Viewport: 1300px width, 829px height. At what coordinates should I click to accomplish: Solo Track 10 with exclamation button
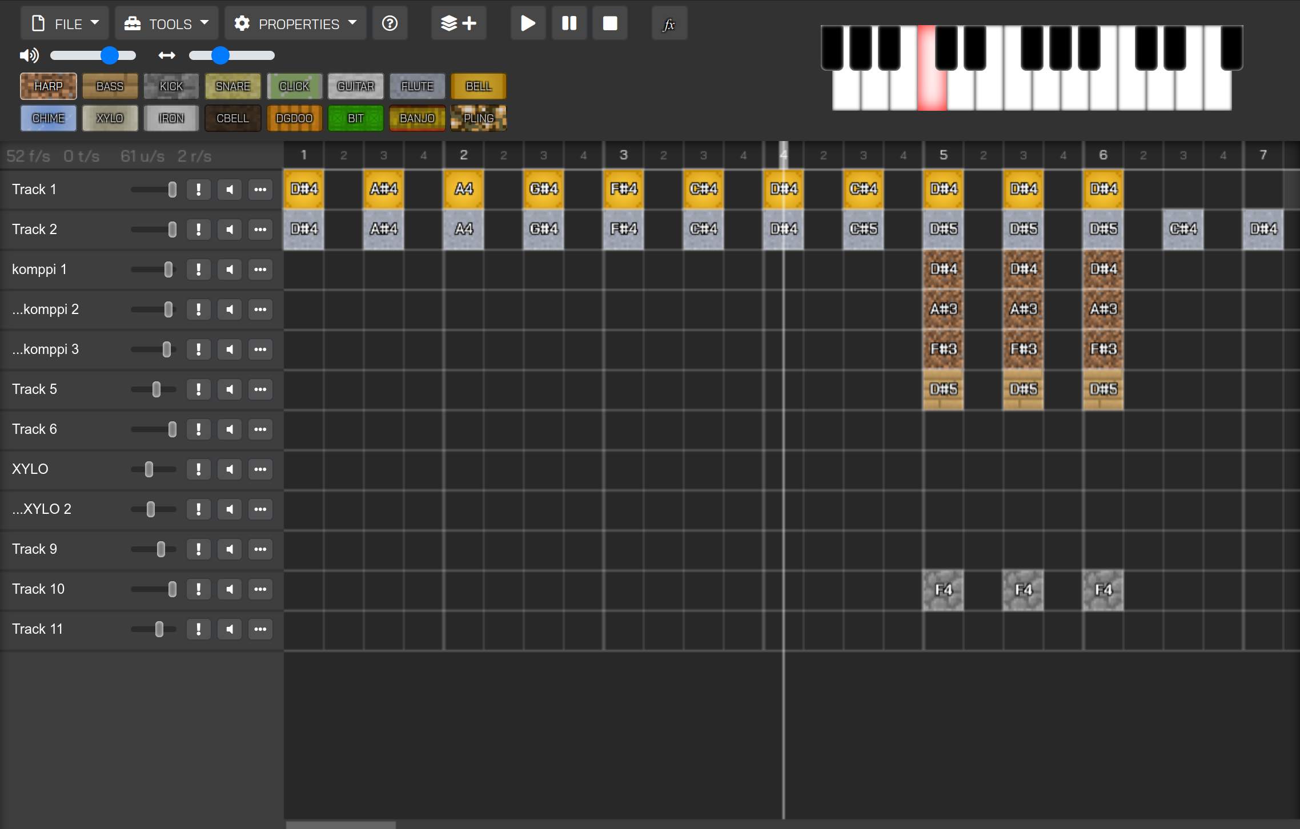click(x=199, y=589)
